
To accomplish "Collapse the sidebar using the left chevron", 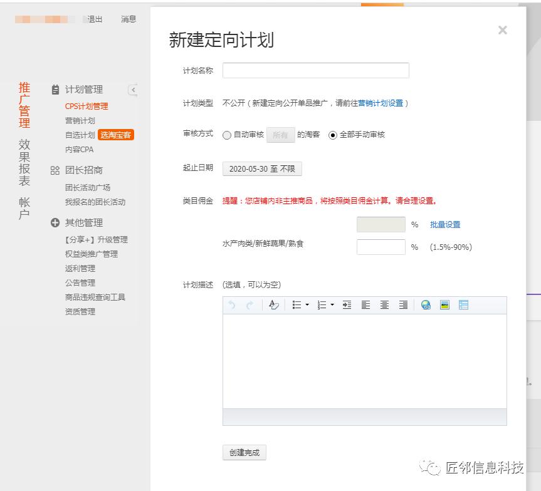I will [x=133, y=90].
